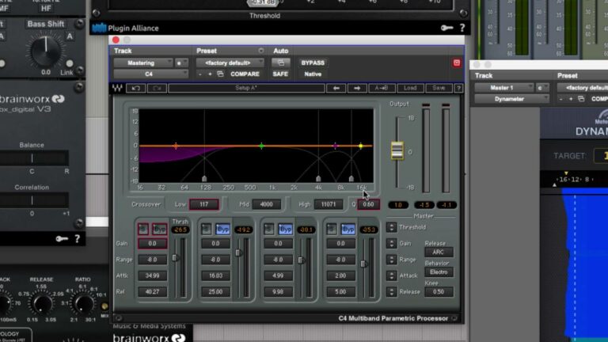The width and height of the screenshot is (608, 342).
Task: Click key icon in brainworx bx_digital panel
Action: [62, 239]
